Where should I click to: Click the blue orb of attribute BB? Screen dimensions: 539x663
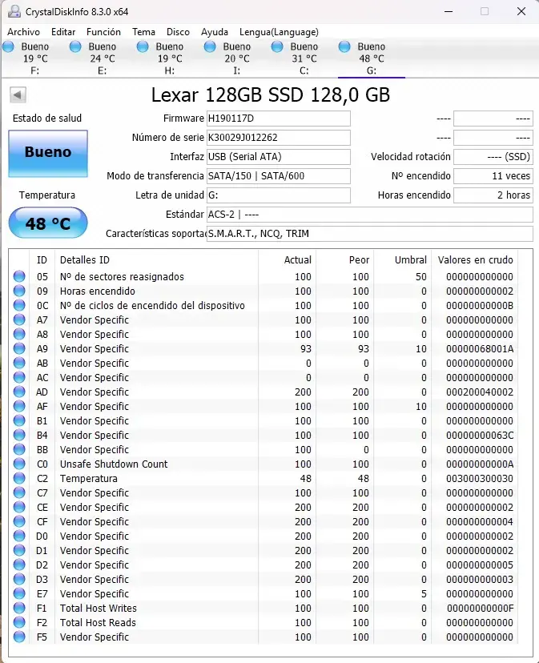click(x=19, y=449)
